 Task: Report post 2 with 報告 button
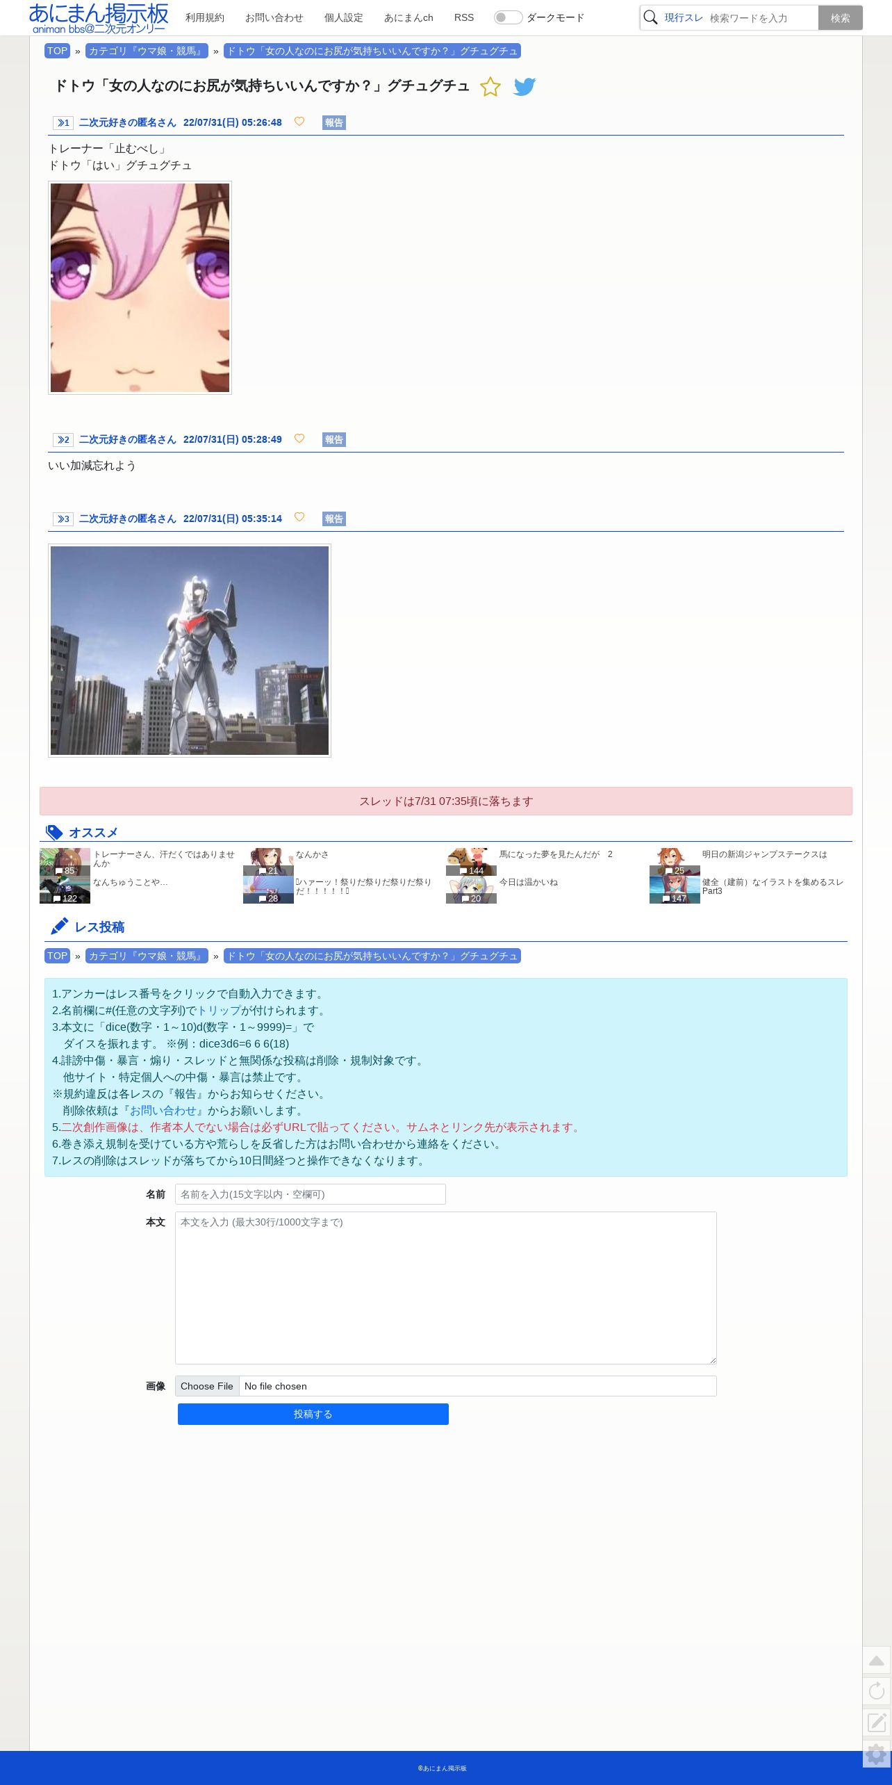pyautogui.click(x=334, y=440)
